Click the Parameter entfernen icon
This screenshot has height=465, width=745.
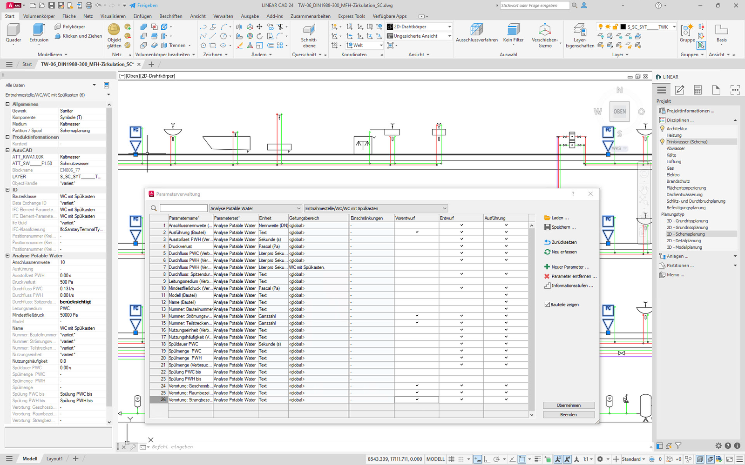547,276
